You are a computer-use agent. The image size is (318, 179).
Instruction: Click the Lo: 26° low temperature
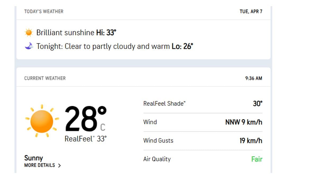pyautogui.click(x=182, y=46)
